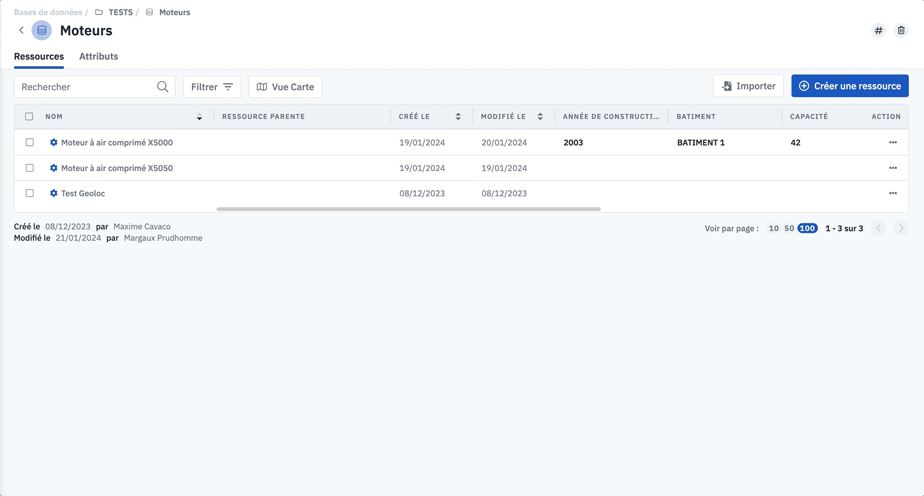
Task: Open Moteur à air comprimé X5000 resource
Action: pyautogui.click(x=117, y=143)
